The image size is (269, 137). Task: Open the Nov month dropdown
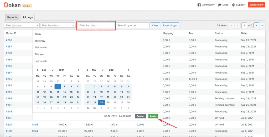click(x=98, y=70)
